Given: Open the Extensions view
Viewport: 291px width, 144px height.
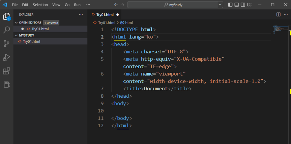Looking at the screenshot, I should pos(6,71).
